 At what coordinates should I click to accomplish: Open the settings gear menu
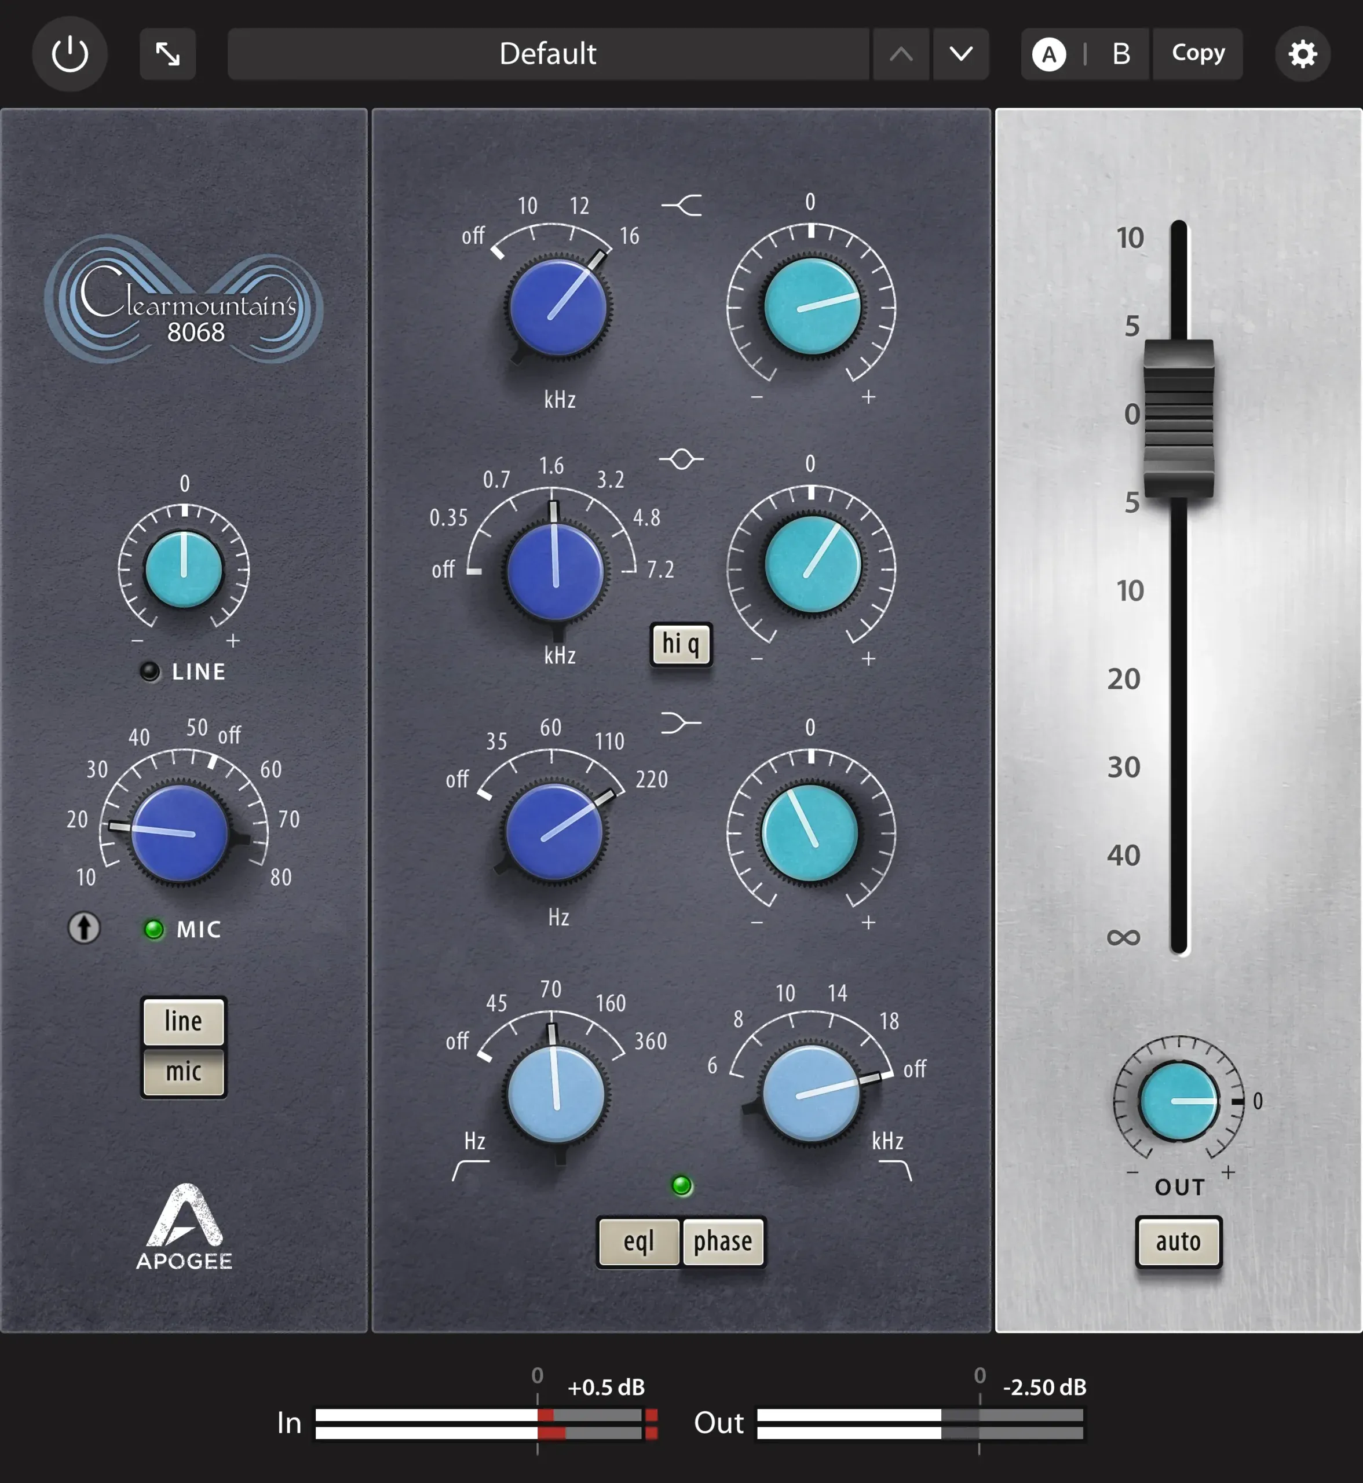tap(1303, 54)
